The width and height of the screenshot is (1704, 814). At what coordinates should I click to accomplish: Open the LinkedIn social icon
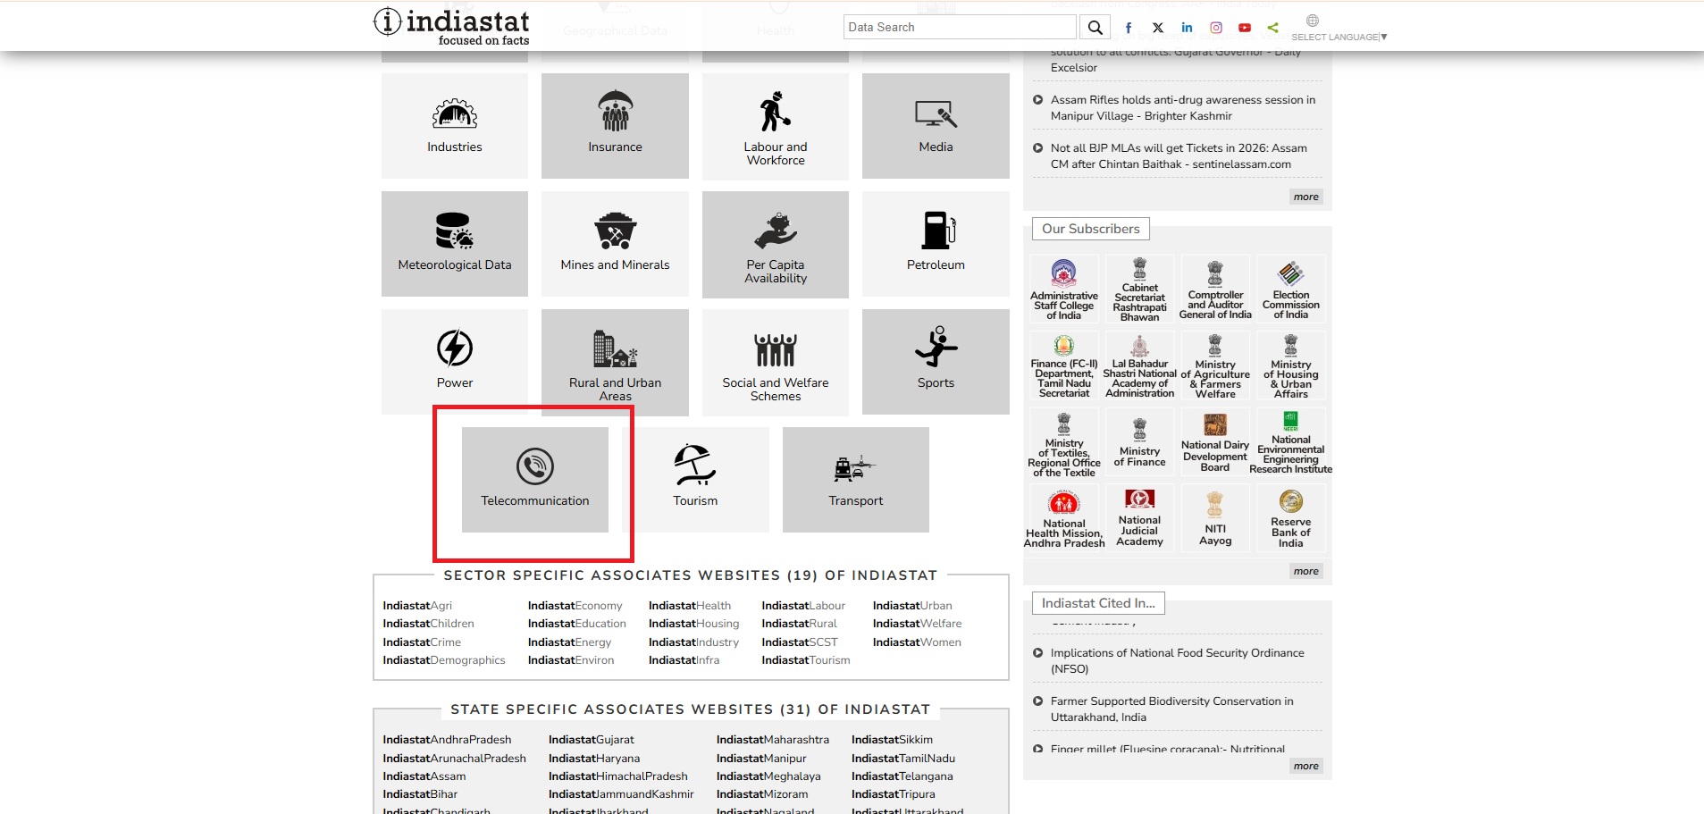point(1187,28)
